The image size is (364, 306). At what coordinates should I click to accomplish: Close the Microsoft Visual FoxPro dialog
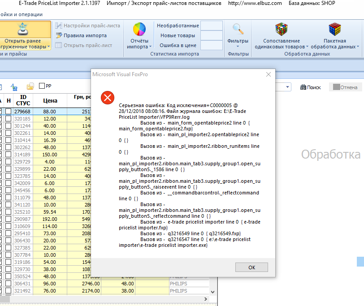(269, 74)
